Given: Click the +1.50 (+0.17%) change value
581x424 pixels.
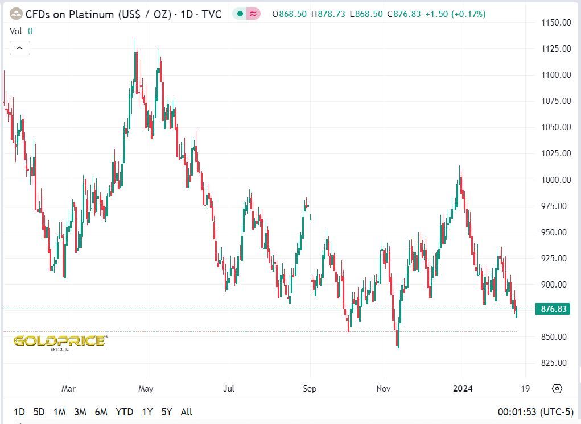Looking at the screenshot, I should [455, 14].
